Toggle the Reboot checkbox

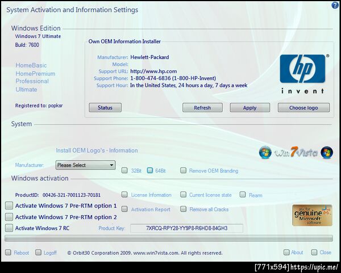(x=8, y=252)
